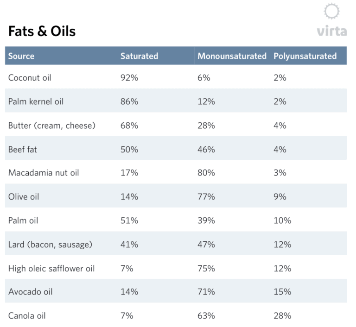The width and height of the screenshot is (356, 327).
Task: Click the Fats & Oils title
Action: point(42,31)
